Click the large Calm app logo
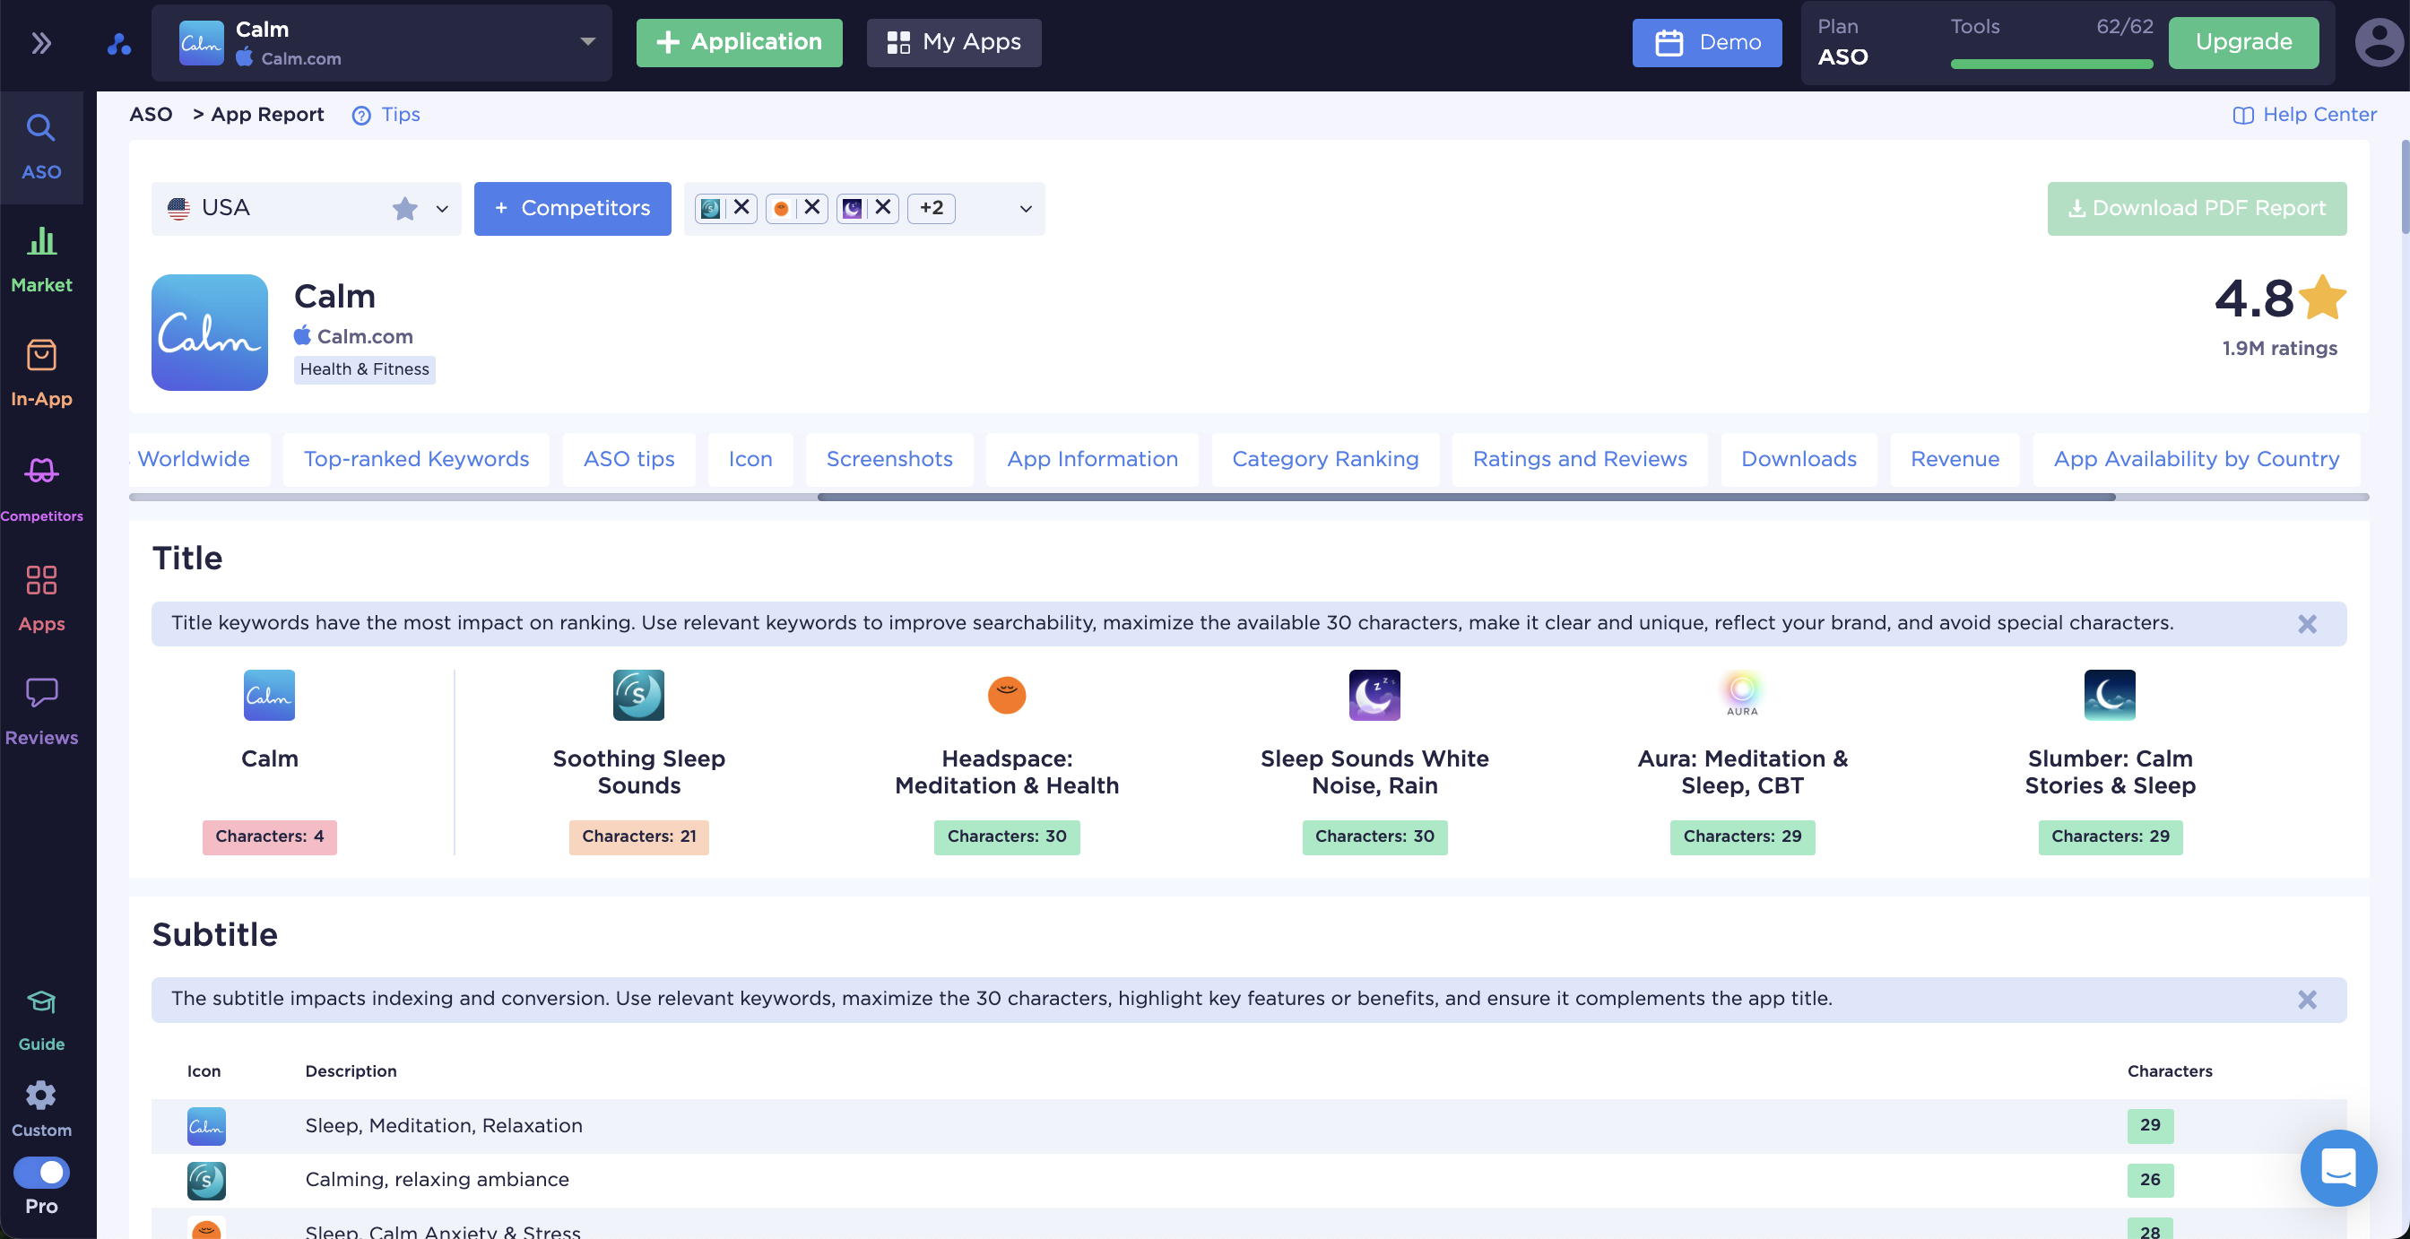 (210, 333)
